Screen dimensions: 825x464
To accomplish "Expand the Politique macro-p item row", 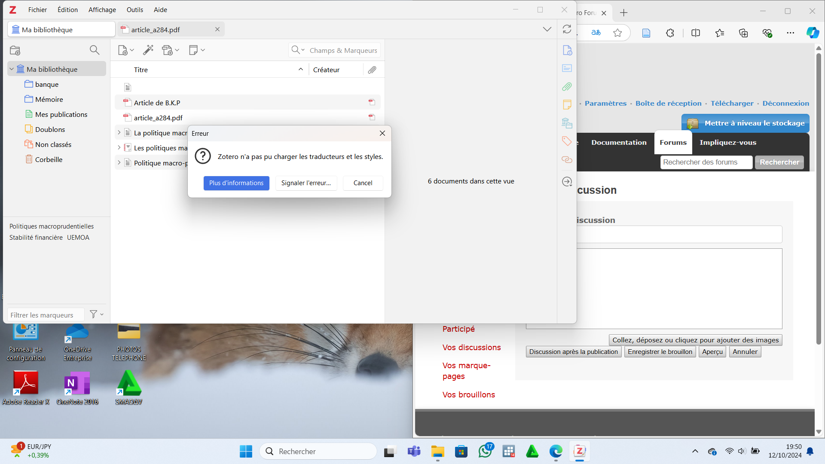I will click(119, 163).
